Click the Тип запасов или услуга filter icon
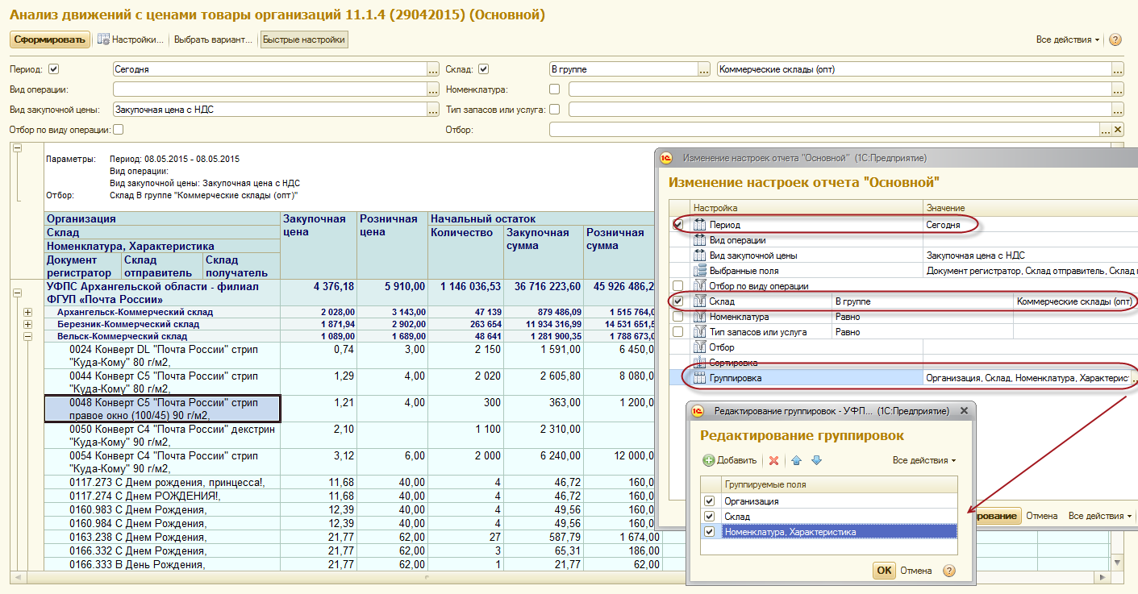 699,332
